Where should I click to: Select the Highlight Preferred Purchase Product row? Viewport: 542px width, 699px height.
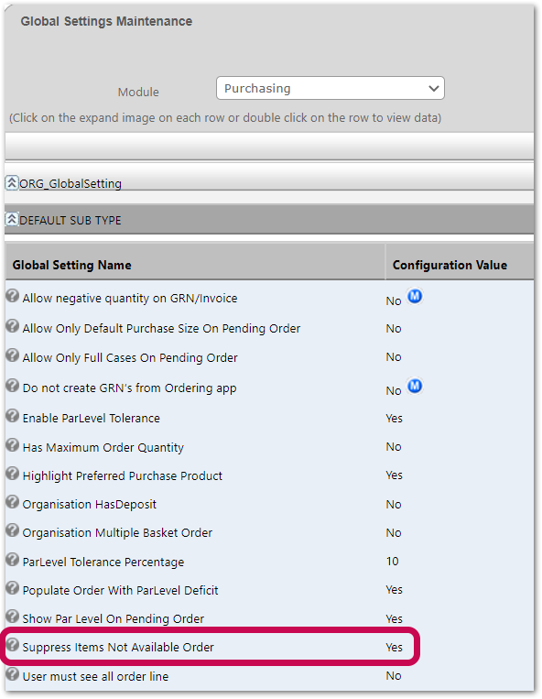(269, 475)
